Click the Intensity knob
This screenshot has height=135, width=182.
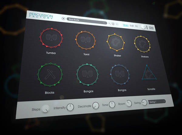70,107
